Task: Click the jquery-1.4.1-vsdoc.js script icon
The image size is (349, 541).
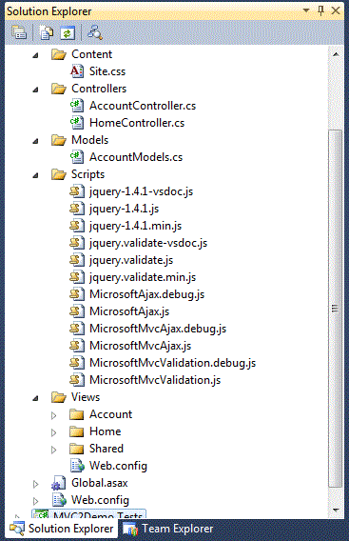Action: coord(77,191)
